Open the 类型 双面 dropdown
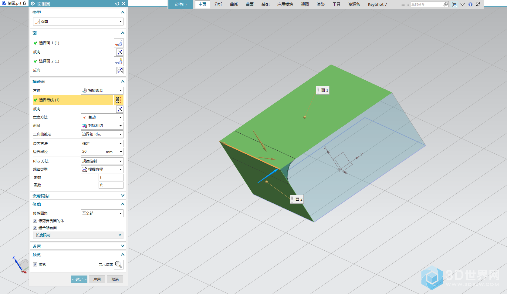Image resolution: width=507 pixels, height=294 pixels. 78,22
